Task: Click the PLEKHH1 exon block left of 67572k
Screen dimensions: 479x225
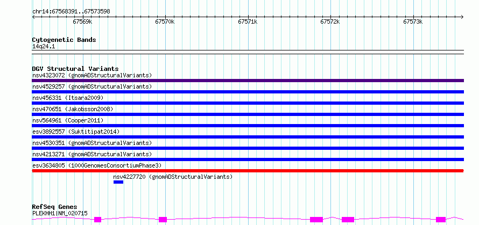Action: pyautogui.click(x=316, y=220)
